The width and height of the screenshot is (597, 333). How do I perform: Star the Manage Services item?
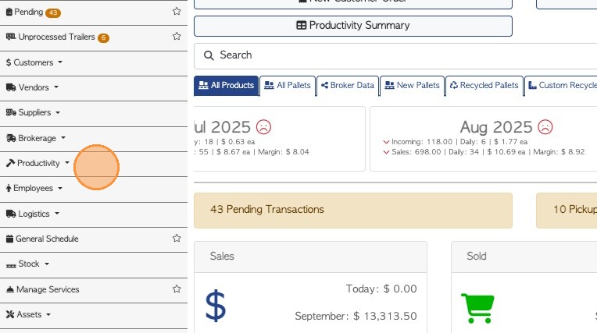(177, 289)
